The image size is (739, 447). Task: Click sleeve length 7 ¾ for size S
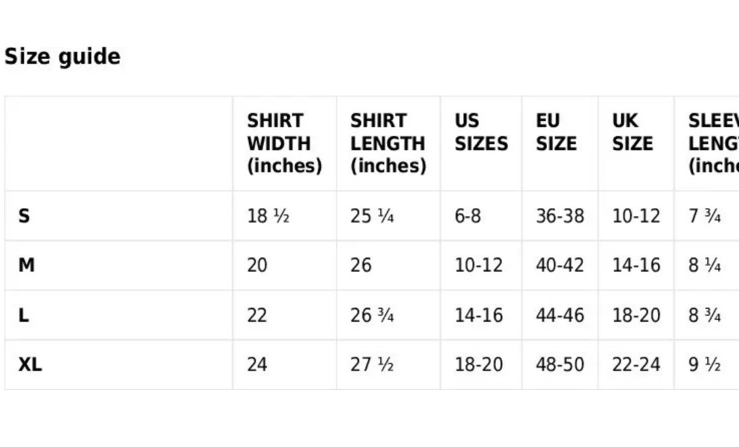tap(704, 216)
